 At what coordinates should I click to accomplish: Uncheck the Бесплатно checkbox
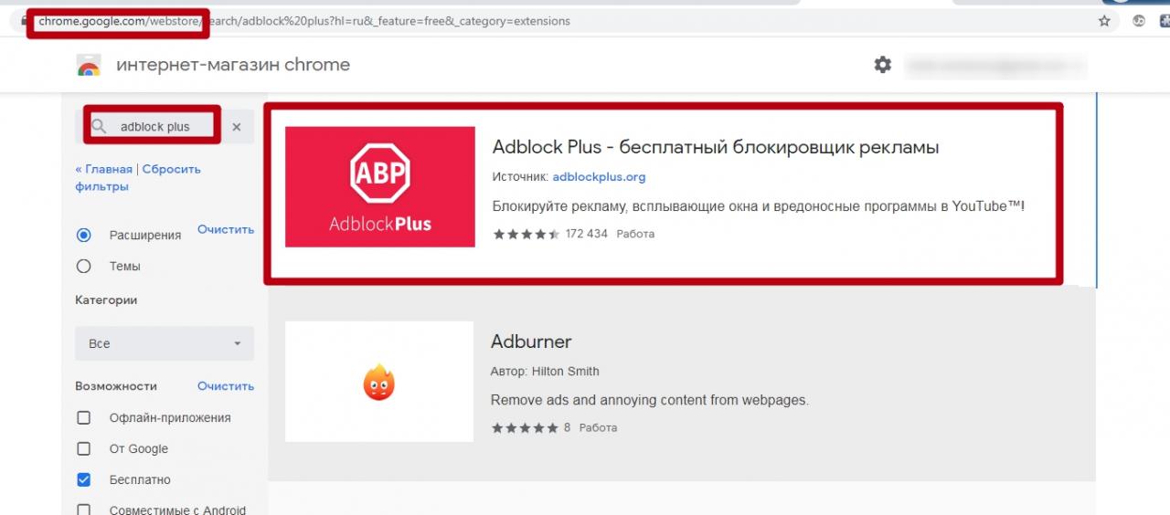click(84, 479)
